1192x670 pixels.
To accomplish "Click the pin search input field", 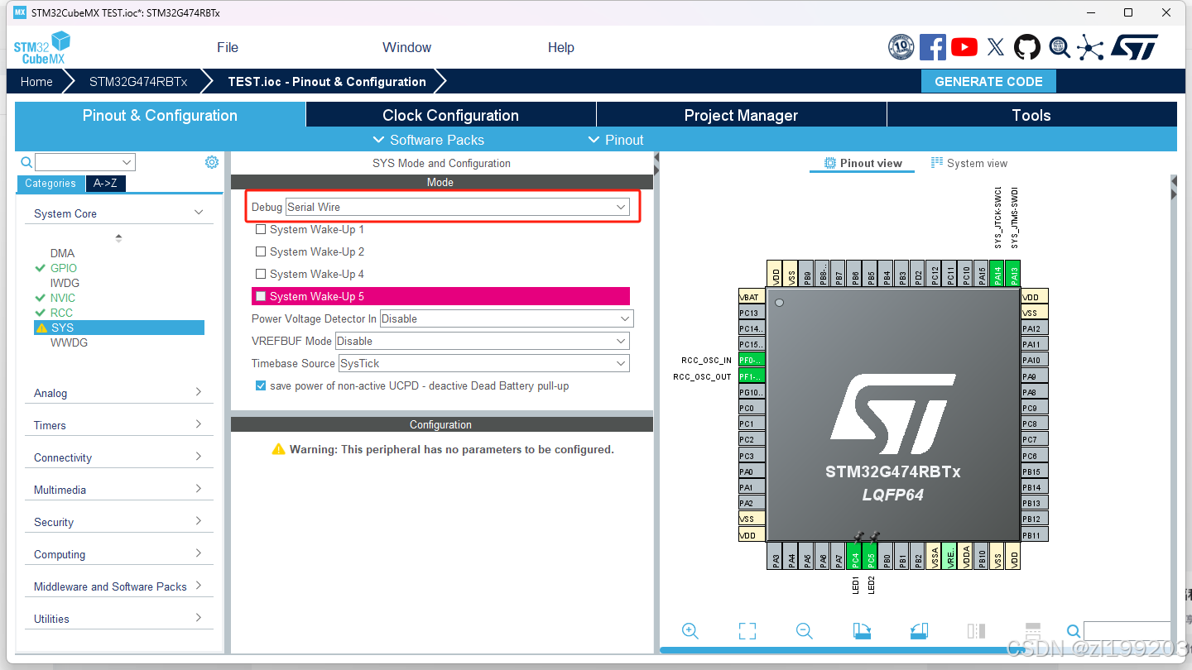I will tap(1127, 631).
